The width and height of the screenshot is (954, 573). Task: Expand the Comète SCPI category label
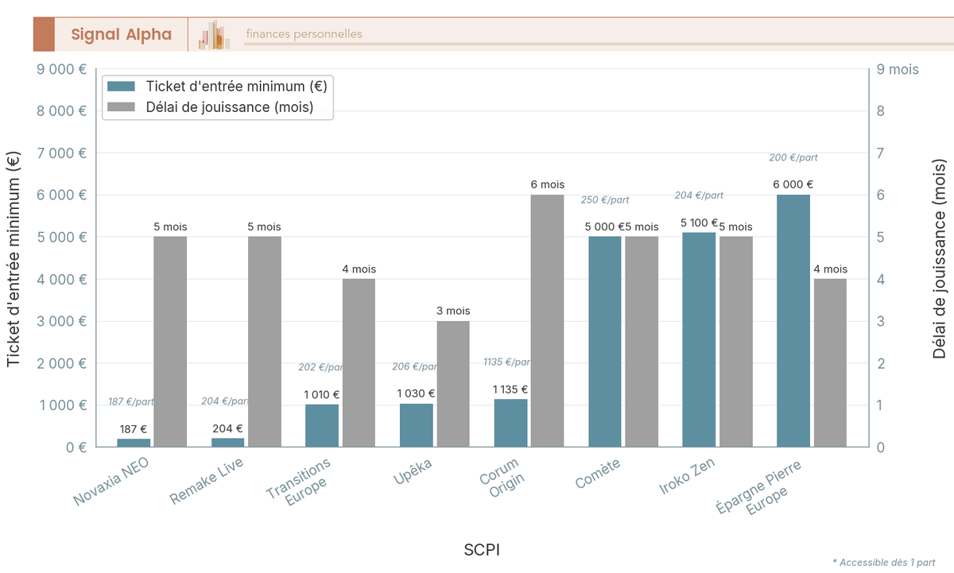click(x=596, y=469)
